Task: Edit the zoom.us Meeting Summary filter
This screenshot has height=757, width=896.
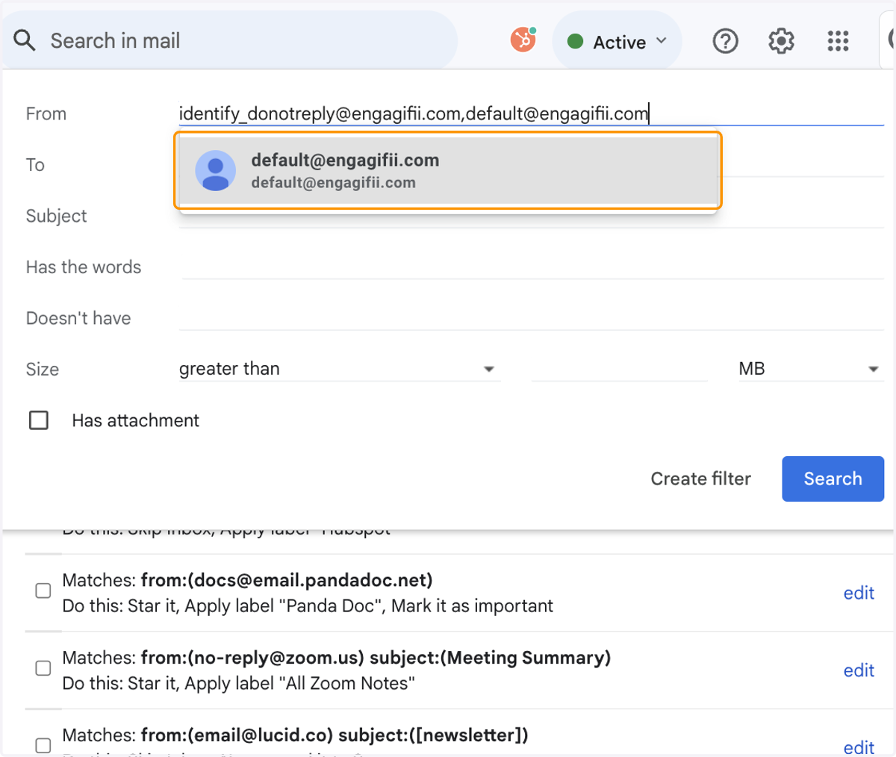Action: pos(859,670)
